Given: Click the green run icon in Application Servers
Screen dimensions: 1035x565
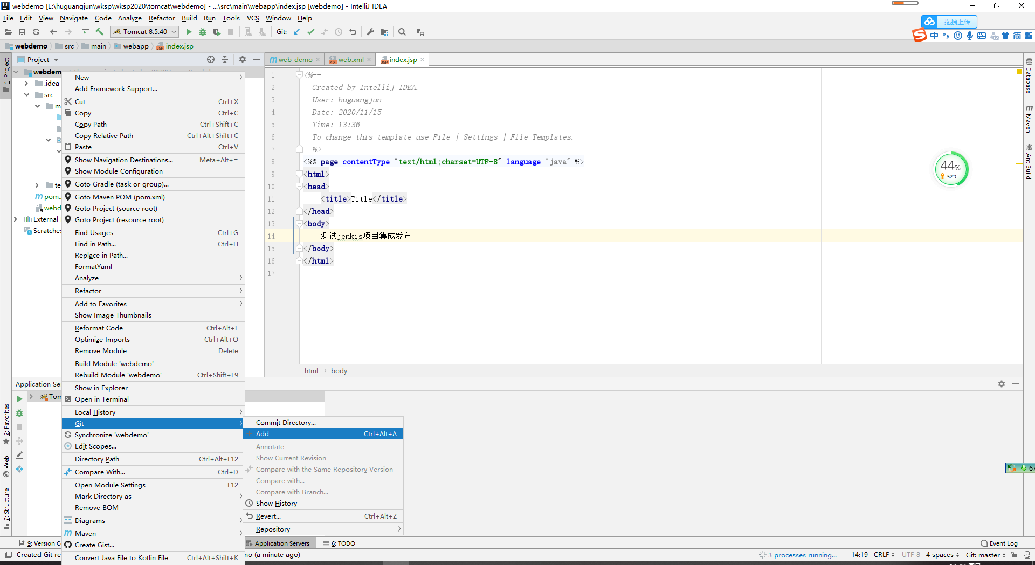Looking at the screenshot, I should click(x=19, y=399).
